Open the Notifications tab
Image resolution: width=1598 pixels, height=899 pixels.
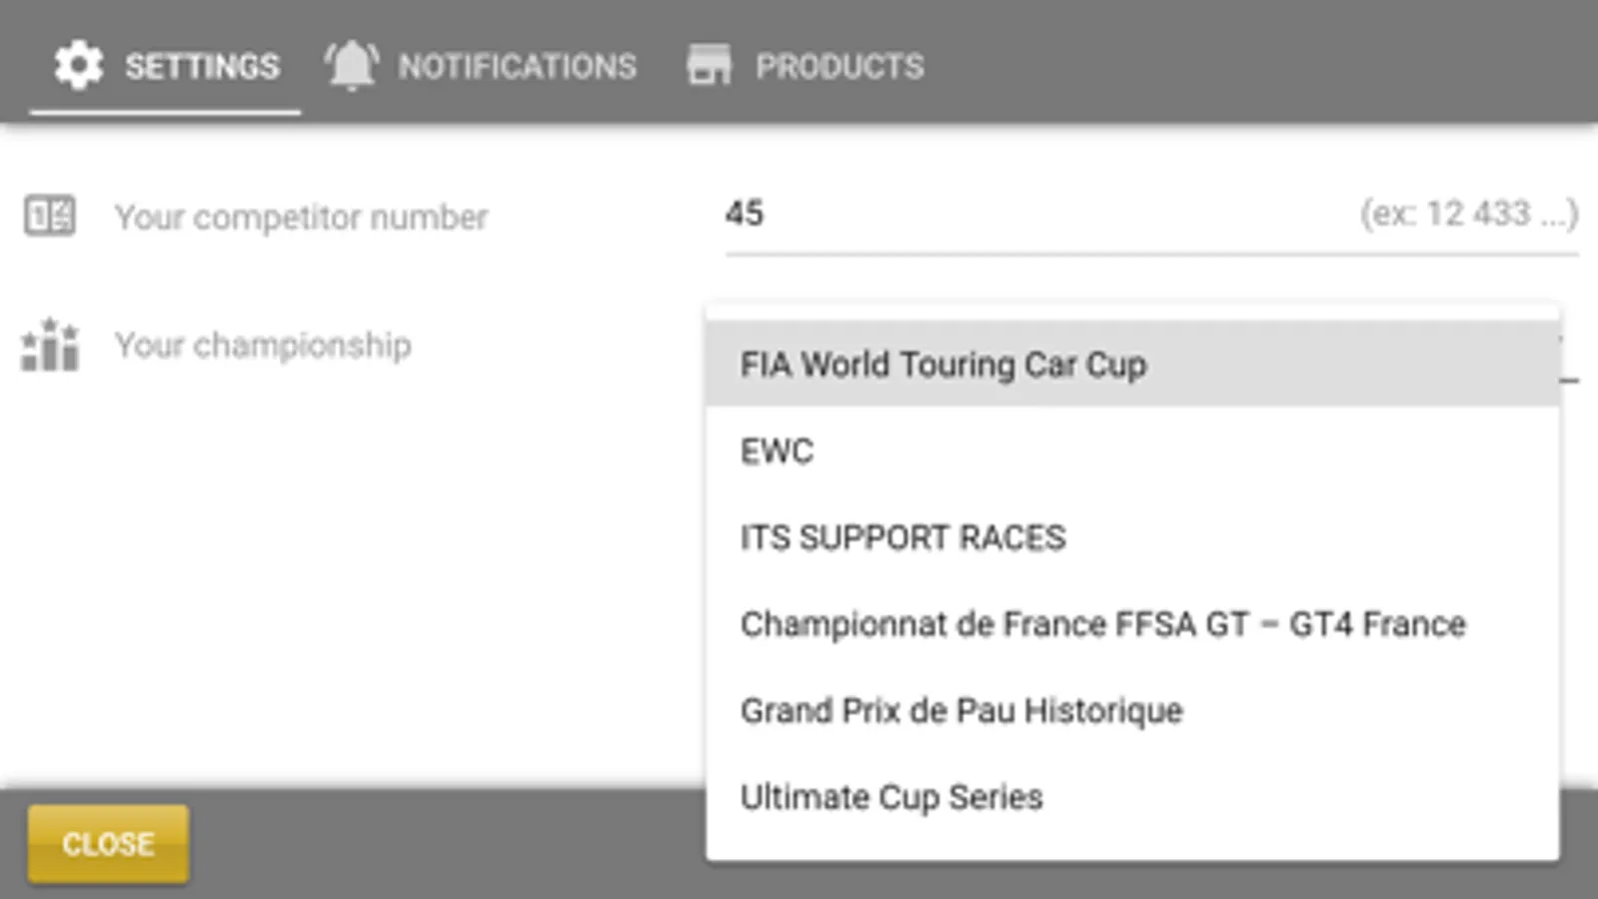(482, 66)
